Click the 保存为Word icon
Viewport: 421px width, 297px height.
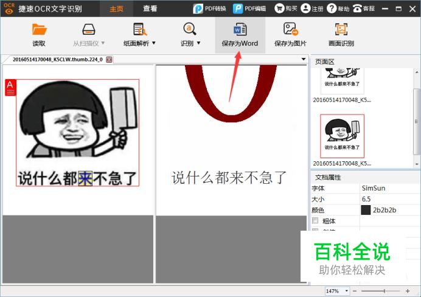240,30
